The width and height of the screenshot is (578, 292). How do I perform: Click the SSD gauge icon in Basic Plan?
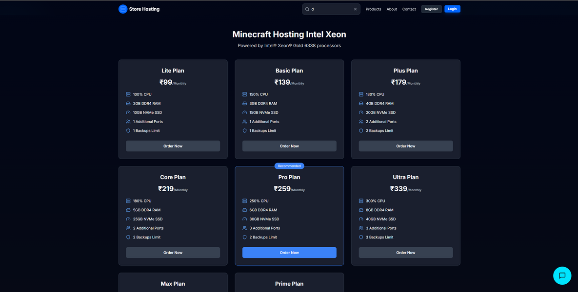point(245,112)
